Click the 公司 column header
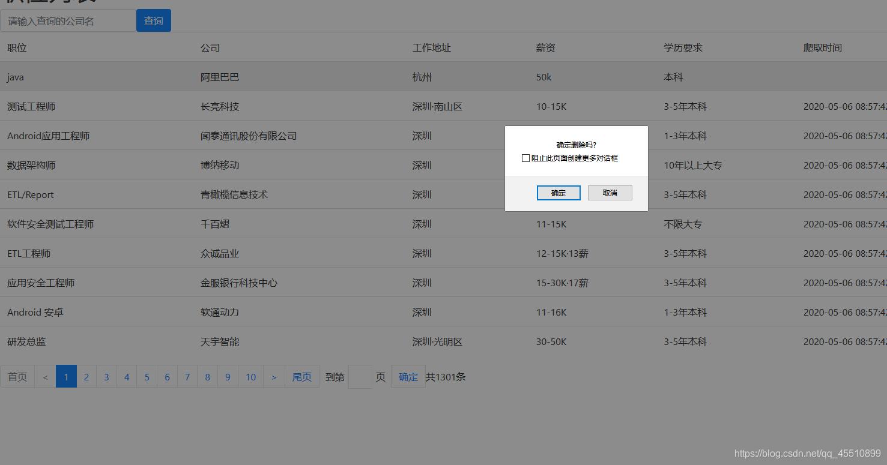Viewport: 887px width, 465px height. click(x=210, y=47)
